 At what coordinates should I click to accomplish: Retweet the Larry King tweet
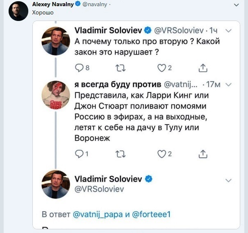pyautogui.click(x=121, y=154)
